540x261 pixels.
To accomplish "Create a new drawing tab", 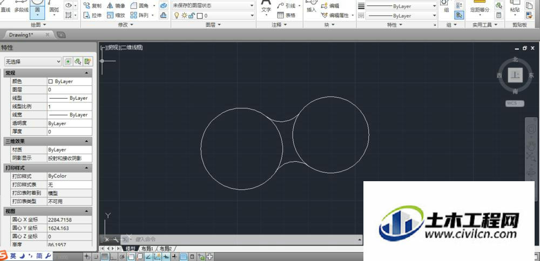I will (x=61, y=35).
